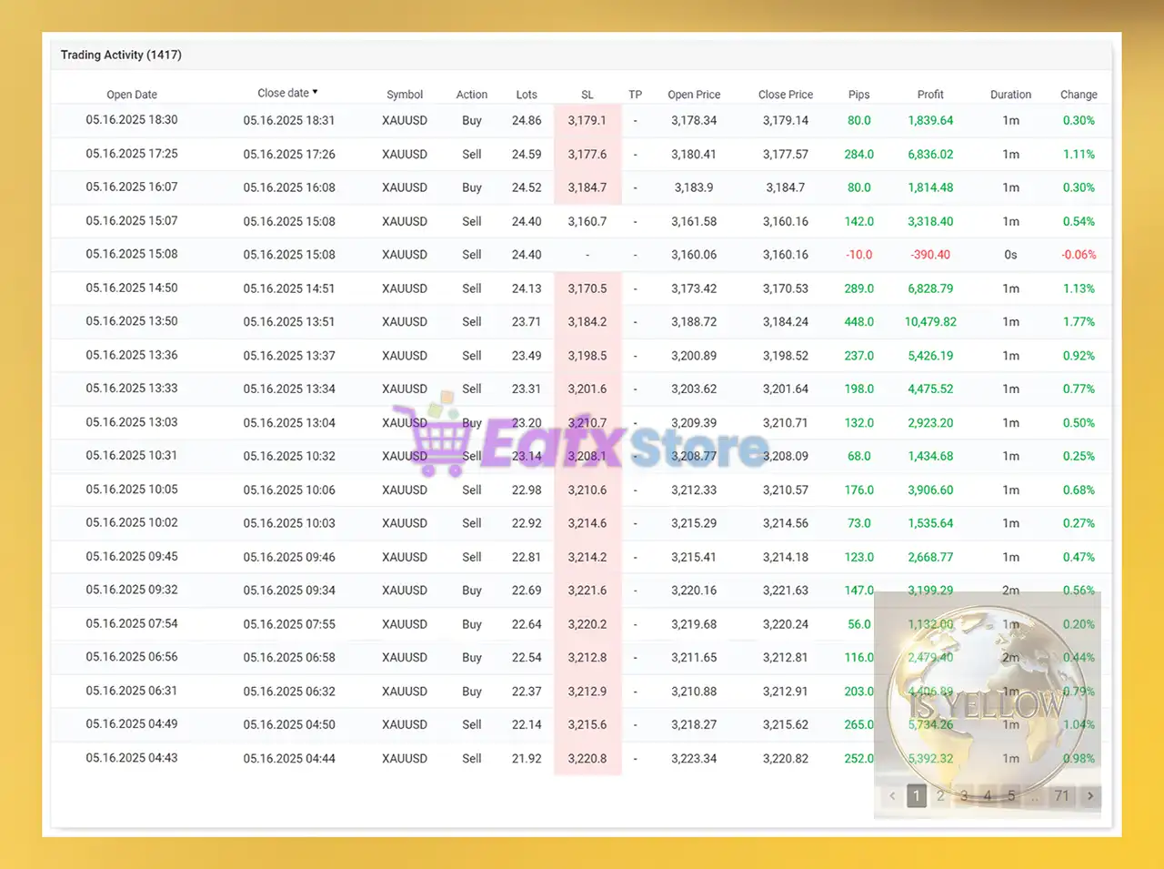The image size is (1164, 869).
Task: Click open price 3,220.16
Action: click(x=694, y=591)
